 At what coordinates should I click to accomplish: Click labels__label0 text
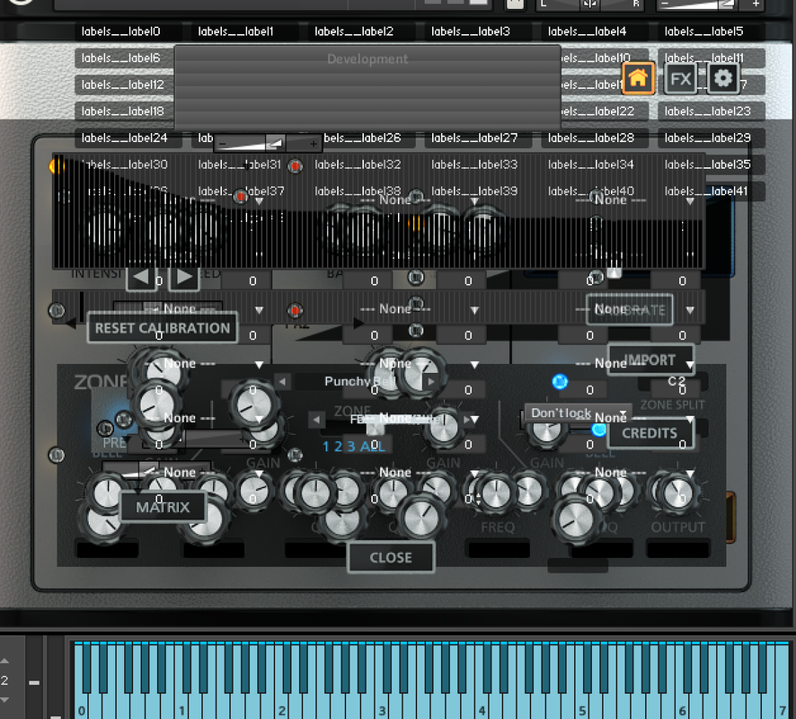click(120, 31)
